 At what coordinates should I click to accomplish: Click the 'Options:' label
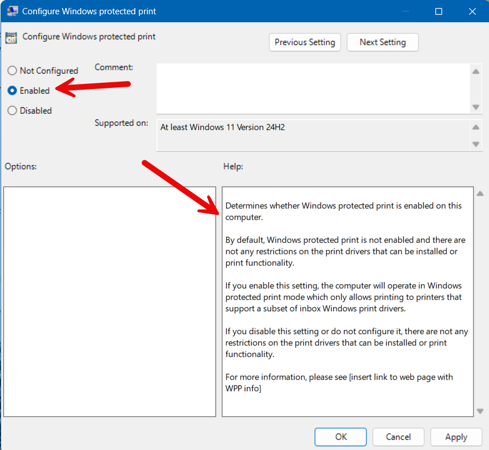pos(21,166)
